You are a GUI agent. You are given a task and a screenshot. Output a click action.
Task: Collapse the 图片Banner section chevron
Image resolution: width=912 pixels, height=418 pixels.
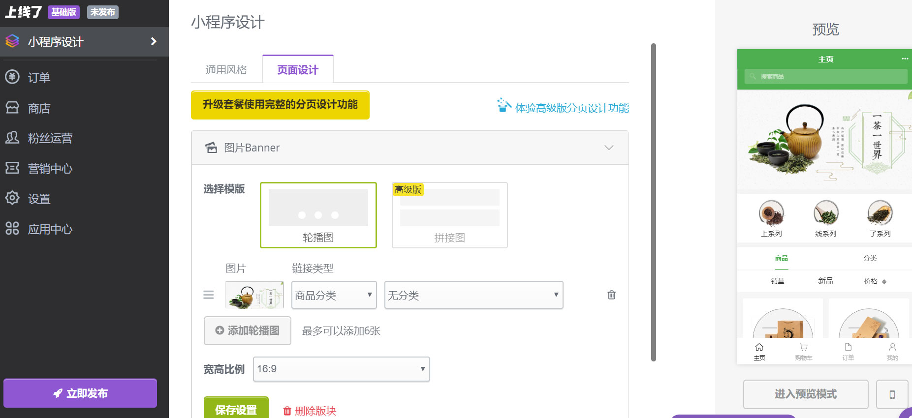(x=609, y=148)
